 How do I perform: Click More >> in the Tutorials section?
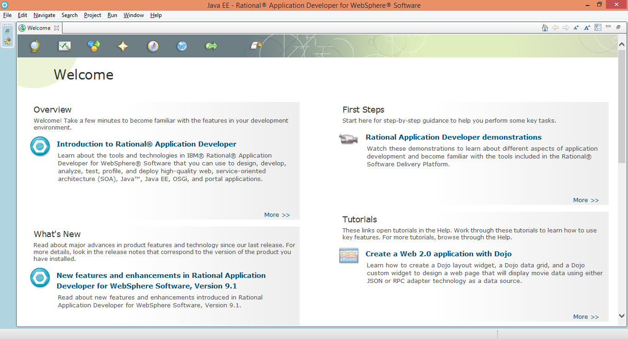tap(586, 317)
